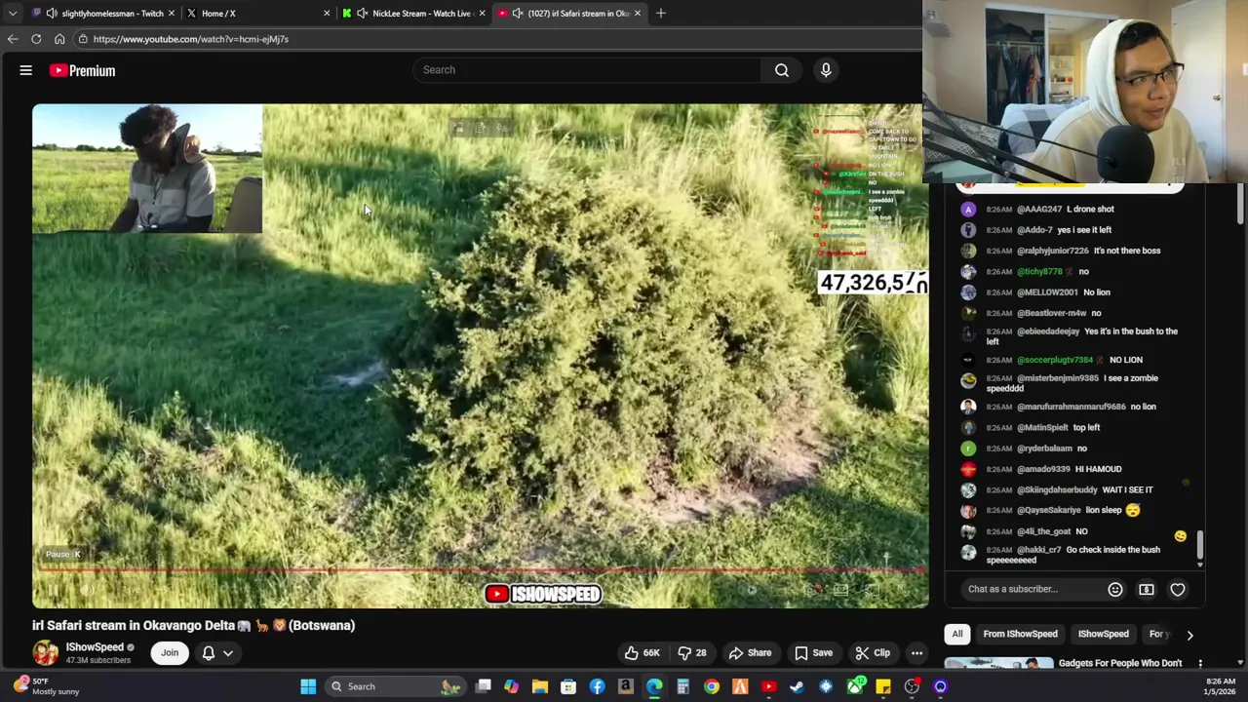Open Windows Start menu
The image size is (1248, 702).
(308, 686)
